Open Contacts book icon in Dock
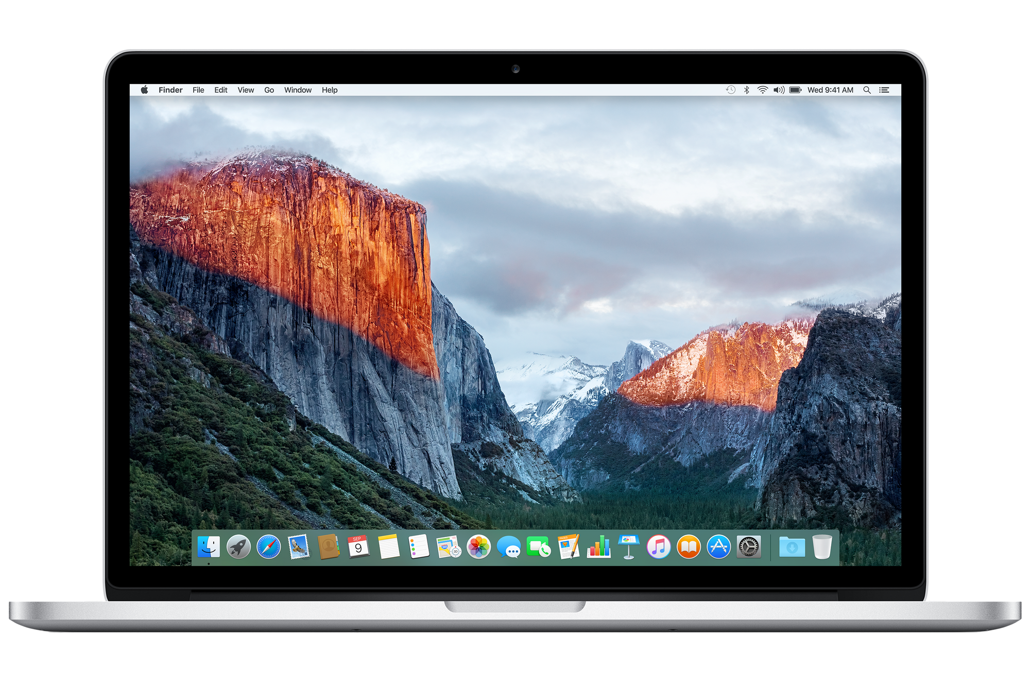Image resolution: width=1030 pixels, height=675 pixels. (x=329, y=547)
